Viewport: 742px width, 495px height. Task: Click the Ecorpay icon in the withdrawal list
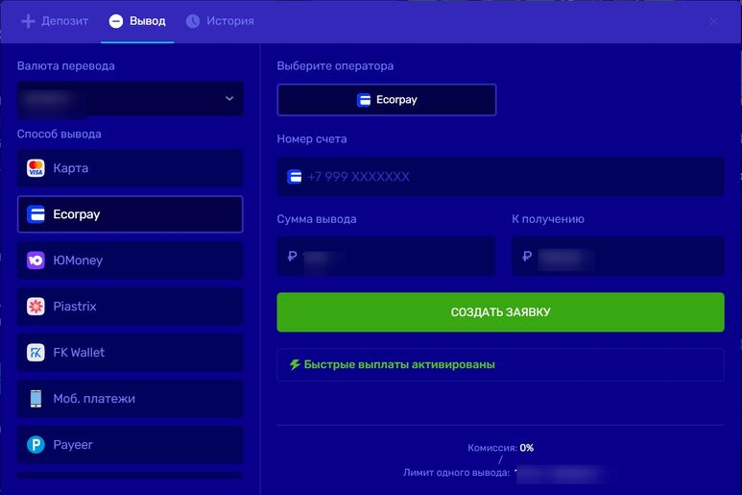pos(36,214)
